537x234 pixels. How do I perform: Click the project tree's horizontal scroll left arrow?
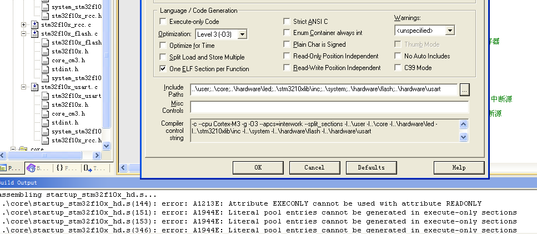(x=3, y=156)
